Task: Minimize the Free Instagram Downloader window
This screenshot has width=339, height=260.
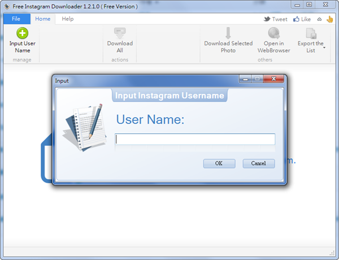Action: (297, 5)
